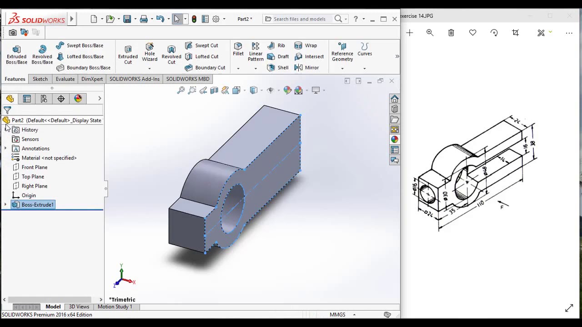
Task: Switch to the Evaluate tab
Action: pos(65,79)
